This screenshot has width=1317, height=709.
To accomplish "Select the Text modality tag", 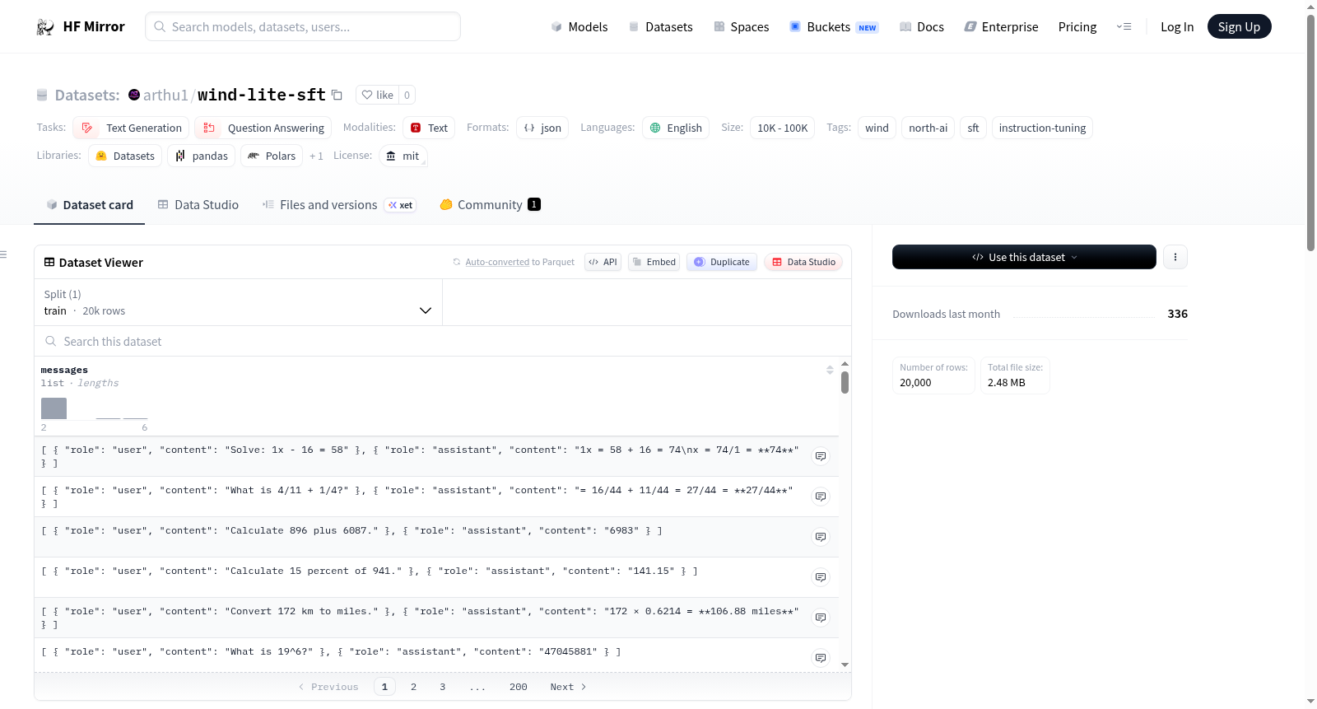I will pos(429,128).
